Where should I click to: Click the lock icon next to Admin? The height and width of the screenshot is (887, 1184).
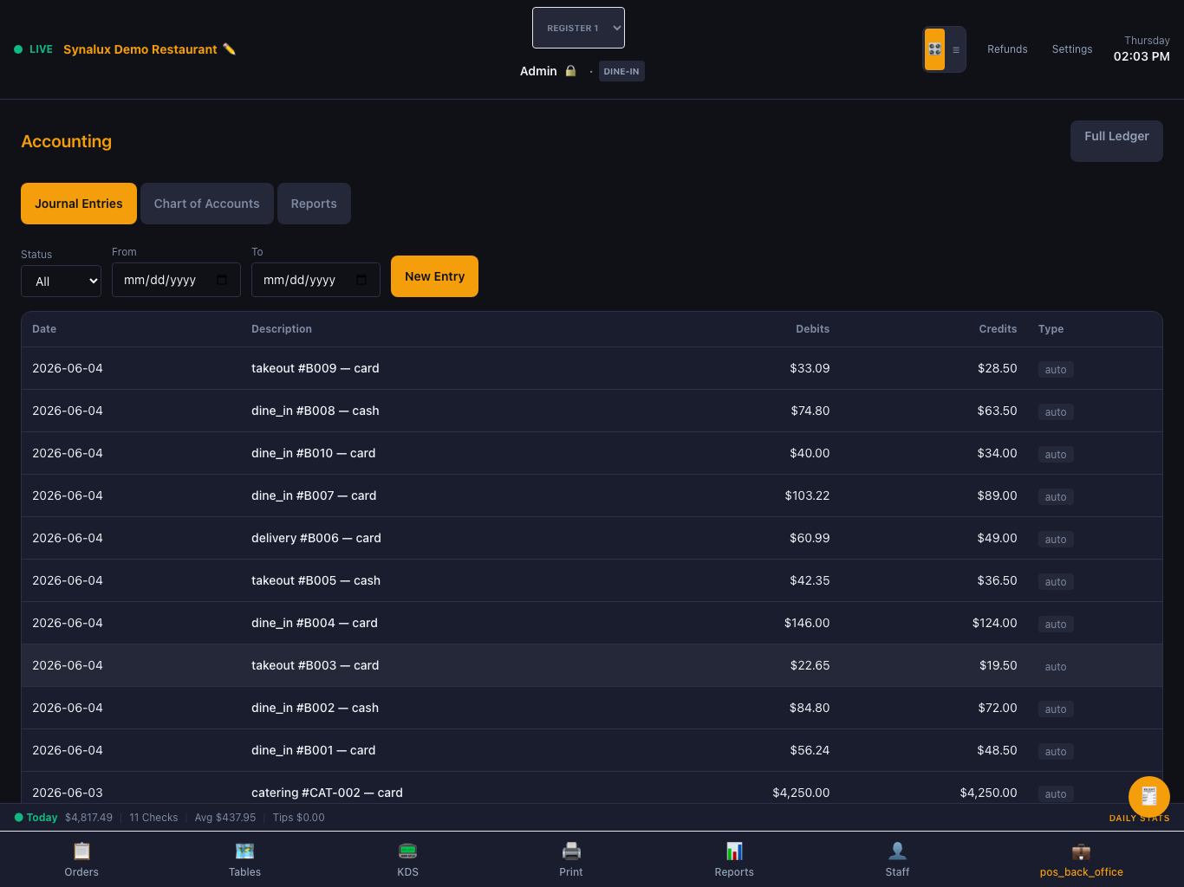click(570, 71)
